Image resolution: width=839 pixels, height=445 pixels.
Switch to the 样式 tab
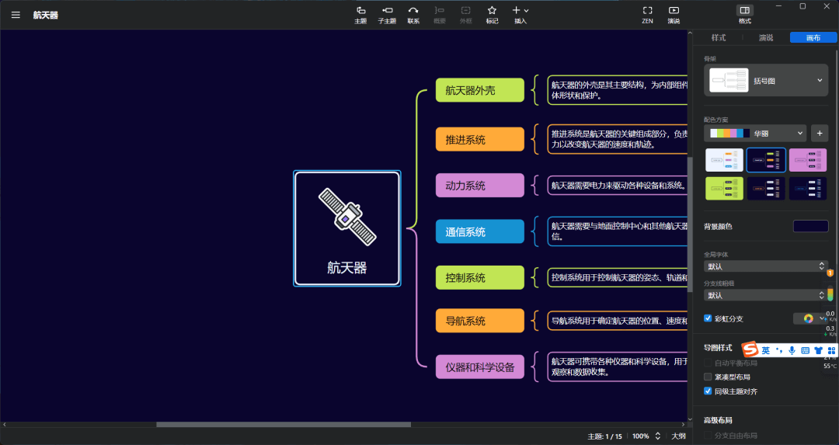(719, 37)
